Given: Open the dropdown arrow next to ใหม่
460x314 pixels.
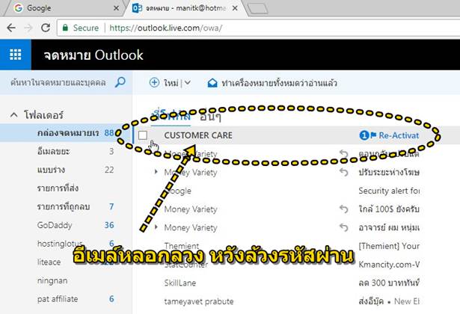Looking at the screenshot, I should pyautogui.click(x=188, y=83).
